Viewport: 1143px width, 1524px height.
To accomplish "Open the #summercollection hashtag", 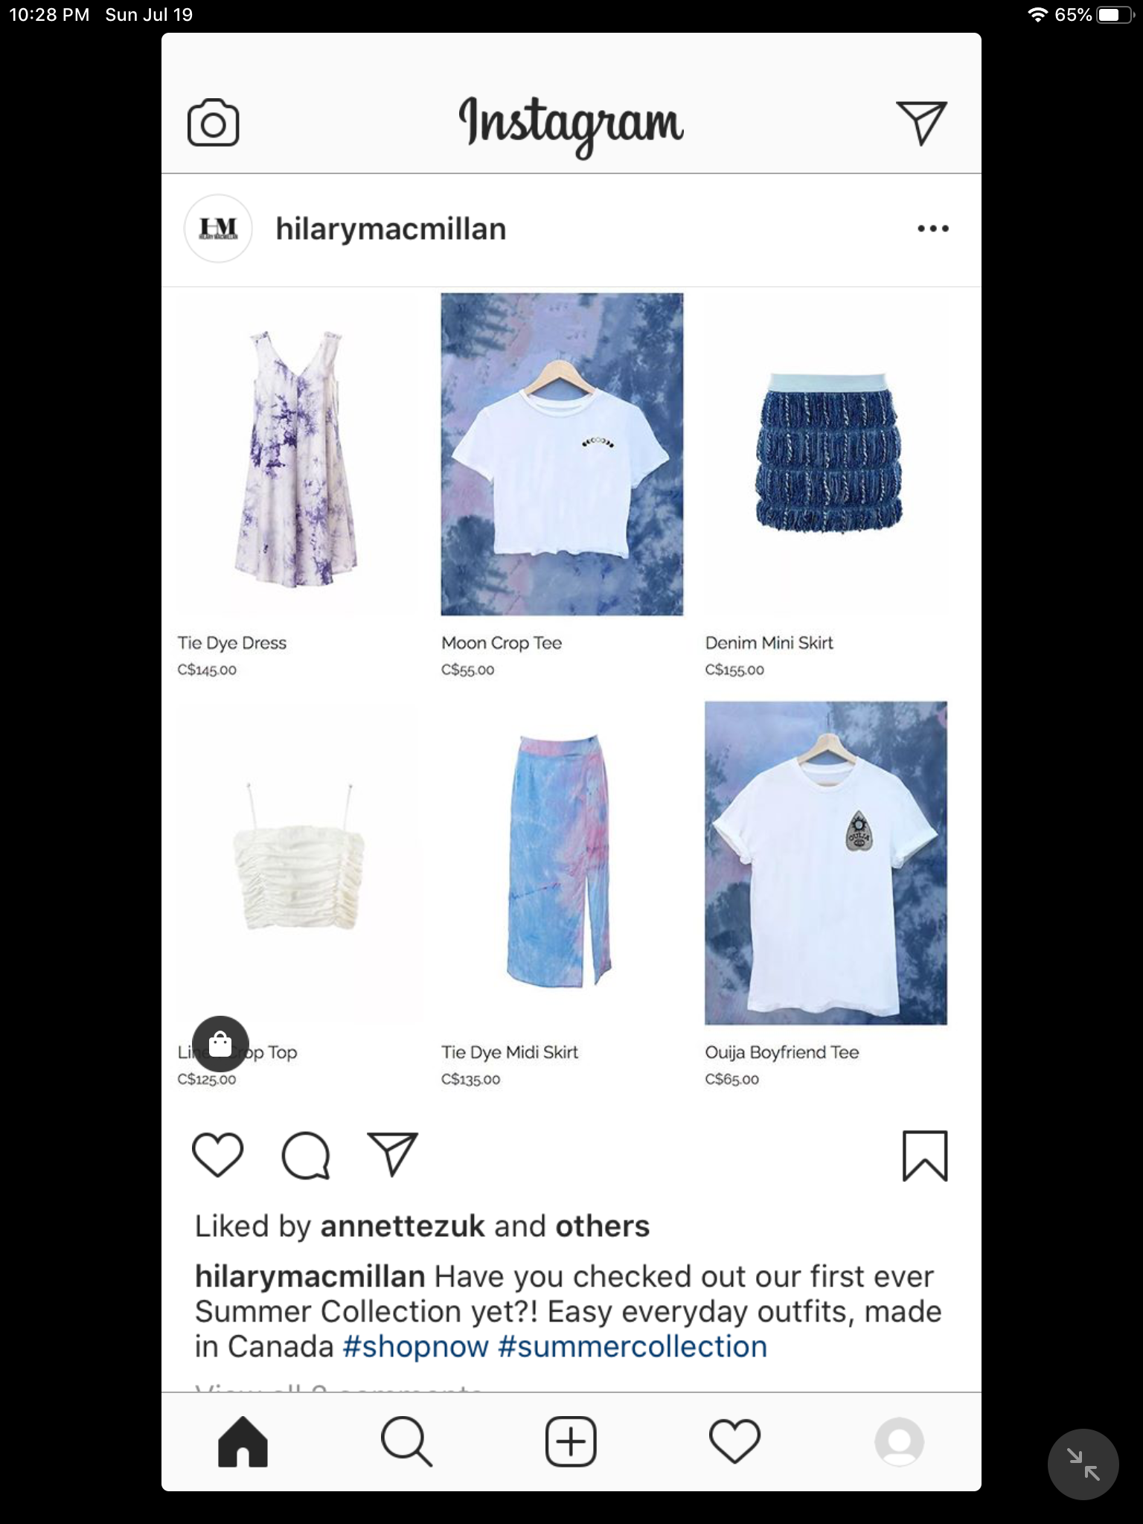I will coord(633,1347).
